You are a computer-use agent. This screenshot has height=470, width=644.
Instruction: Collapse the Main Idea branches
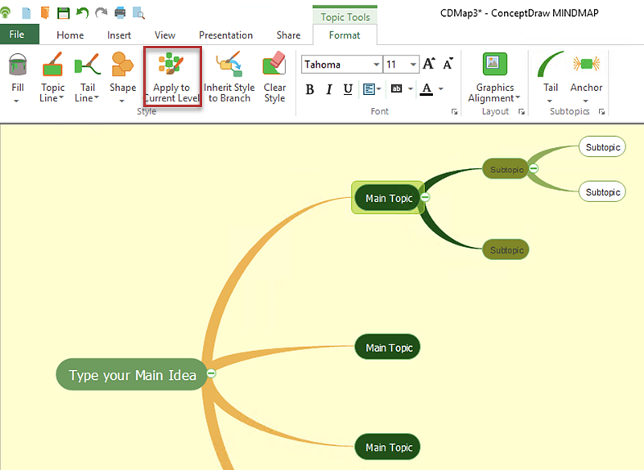pos(211,373)
